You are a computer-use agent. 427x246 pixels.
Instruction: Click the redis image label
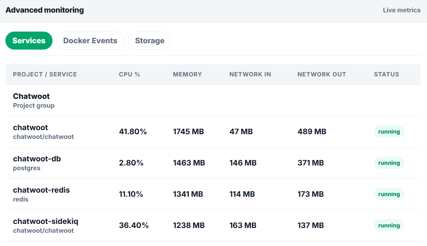21,199
